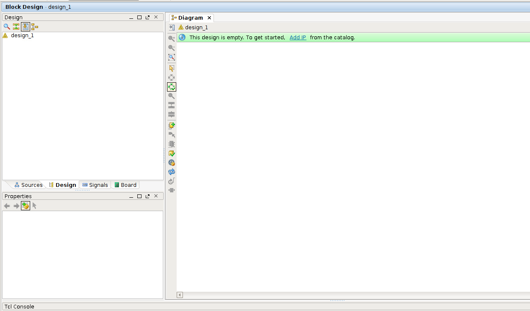Image resolution: width=530 pixels, height=311 pixels.
Task: Click the grey search magnifier in diagram toolbar
Action: point(172,96)
